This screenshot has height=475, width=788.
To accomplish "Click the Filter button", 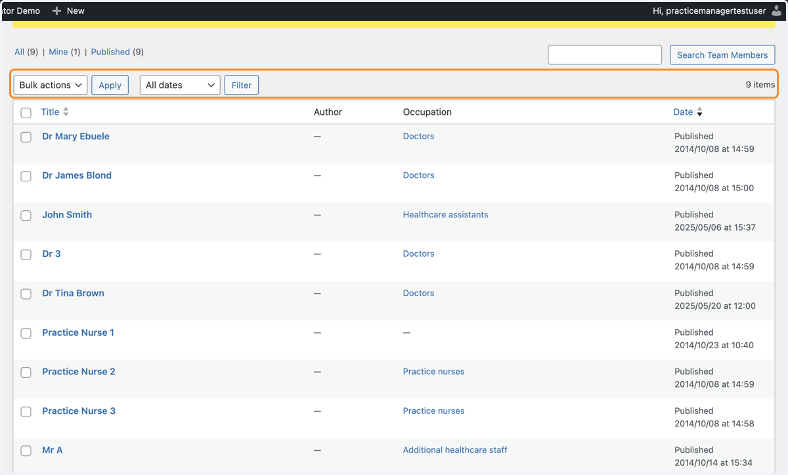I will [x=242, y=85].
